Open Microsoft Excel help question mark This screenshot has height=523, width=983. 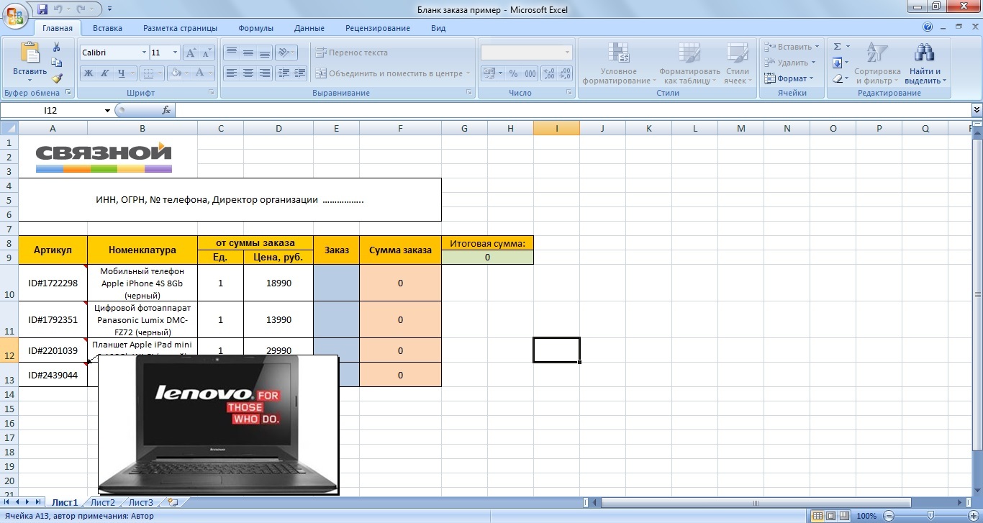pos(928,28)
